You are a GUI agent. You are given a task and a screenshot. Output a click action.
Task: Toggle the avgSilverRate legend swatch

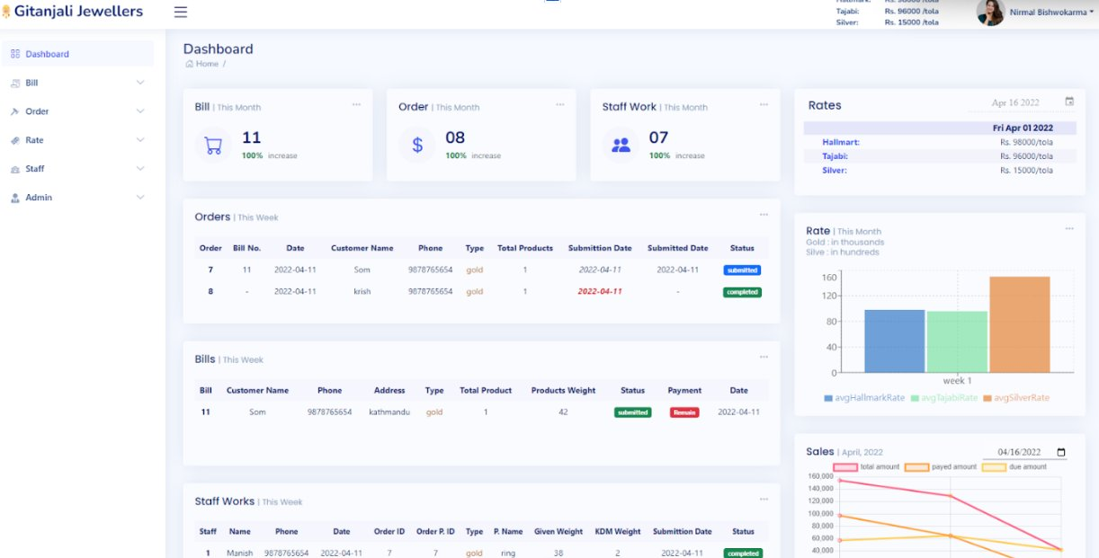tap(987, 398)
